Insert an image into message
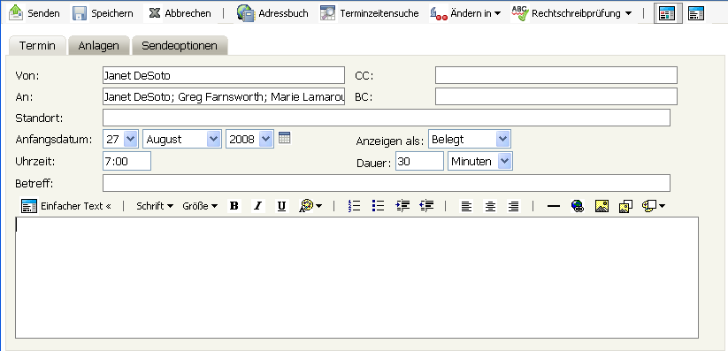728x351 pixels. tap(602, 206)
